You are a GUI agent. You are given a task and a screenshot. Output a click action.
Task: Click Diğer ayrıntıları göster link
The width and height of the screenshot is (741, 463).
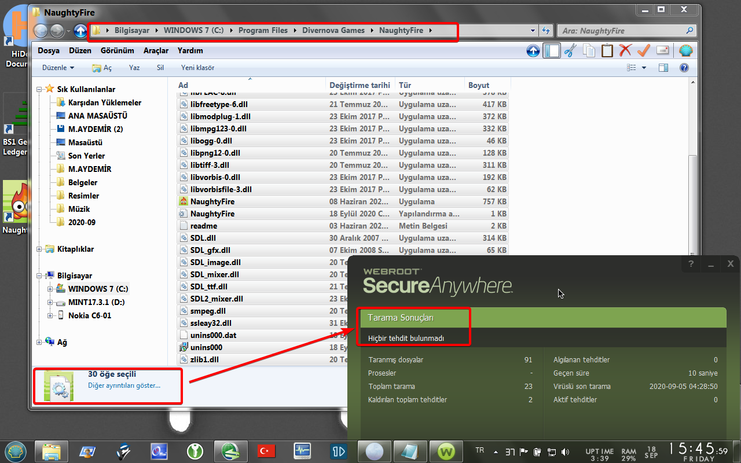point(124,385)
